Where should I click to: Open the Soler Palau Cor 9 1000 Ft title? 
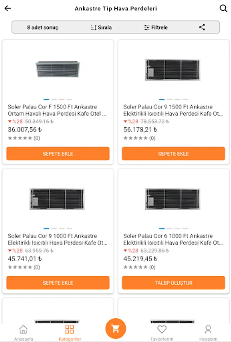pyautogui.click(x=58, y=239)
